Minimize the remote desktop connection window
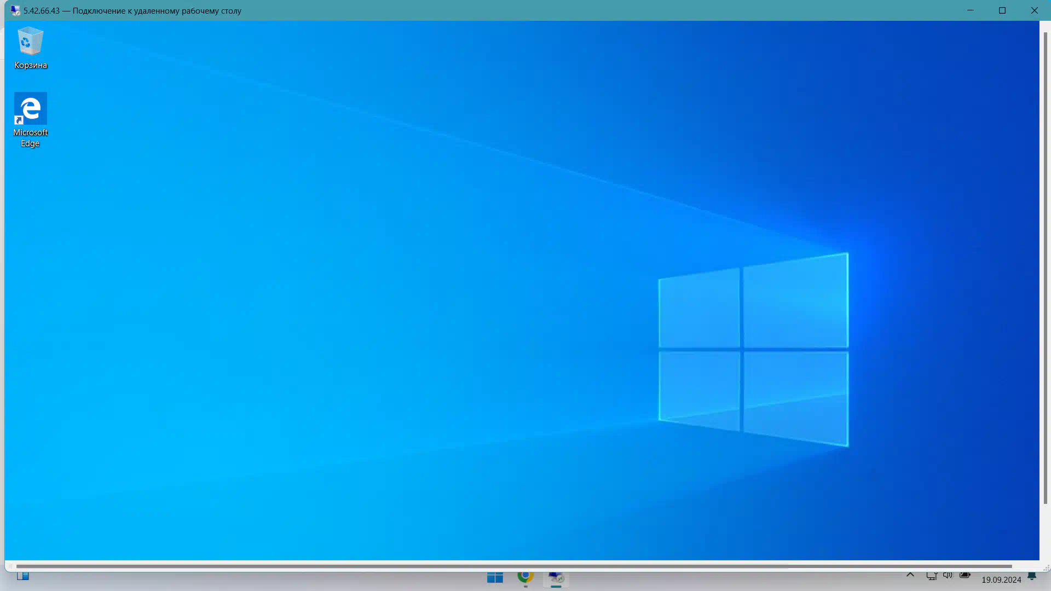This screenshot has width=1051, height=591. (x=970, y=10)
